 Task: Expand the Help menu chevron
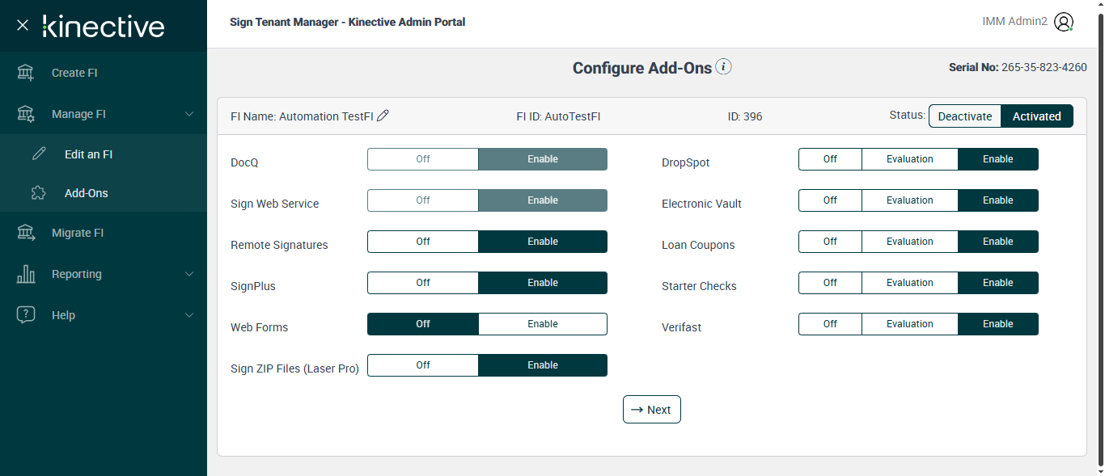(189, 315)
